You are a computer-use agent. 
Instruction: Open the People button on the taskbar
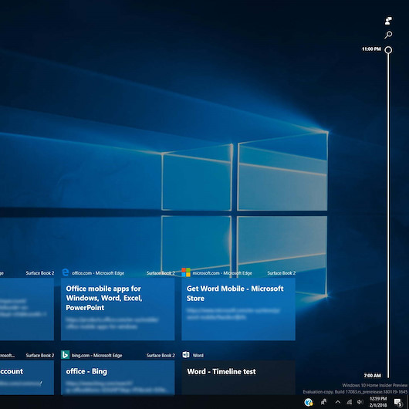[323, 402]
